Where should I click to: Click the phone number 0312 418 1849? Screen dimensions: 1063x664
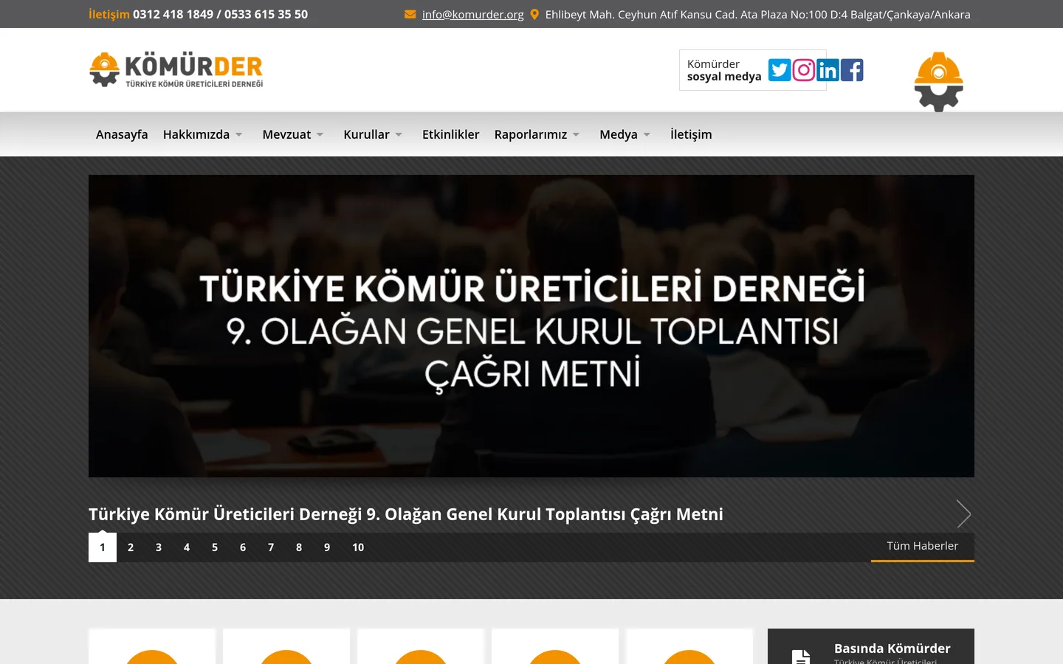coord(173,14)
